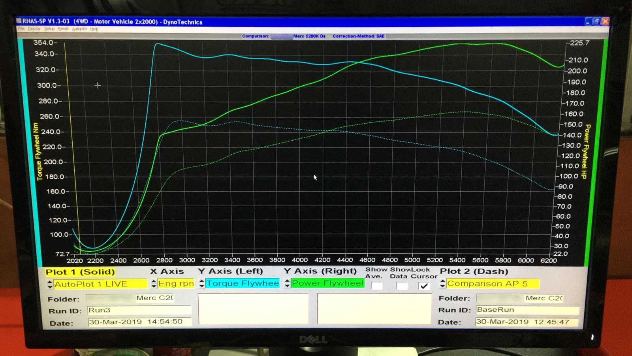632x356 pixels.
Task: Toggle the Show Ave. checkbox
Action: 377,286
